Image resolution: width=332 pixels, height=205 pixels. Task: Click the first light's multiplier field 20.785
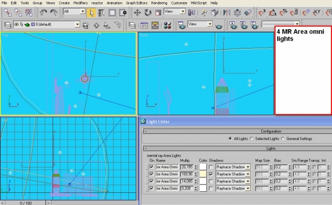click(187, 167)
